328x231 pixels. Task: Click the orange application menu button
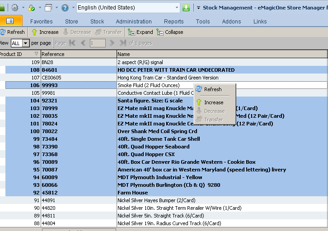tap(10, 21)
